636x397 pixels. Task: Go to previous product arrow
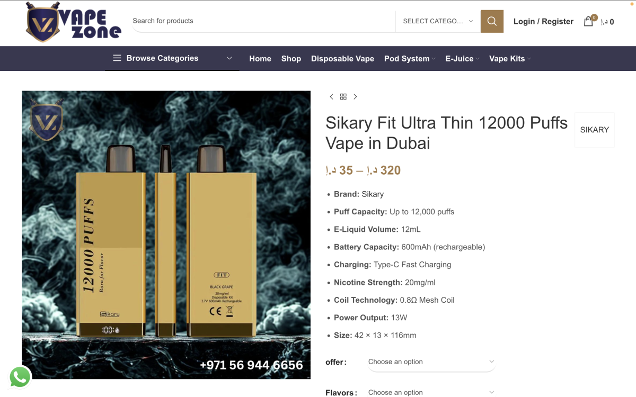pyautogui.click(x=332, y=97)
